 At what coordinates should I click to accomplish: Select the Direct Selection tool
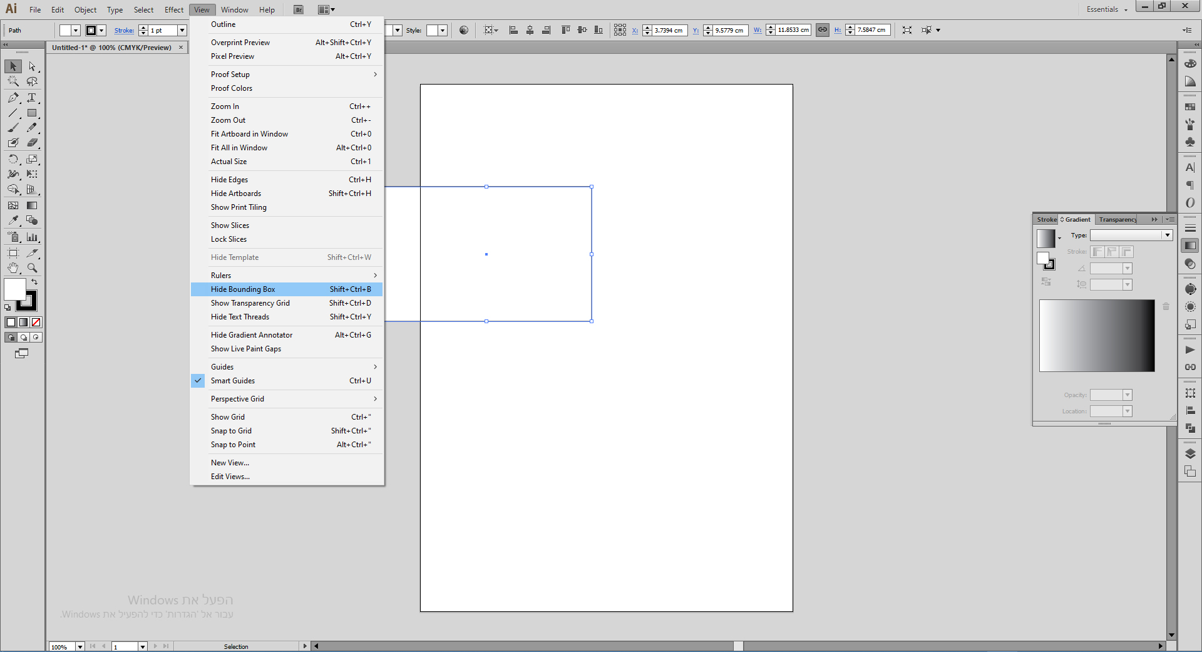[x=32, y=66]
